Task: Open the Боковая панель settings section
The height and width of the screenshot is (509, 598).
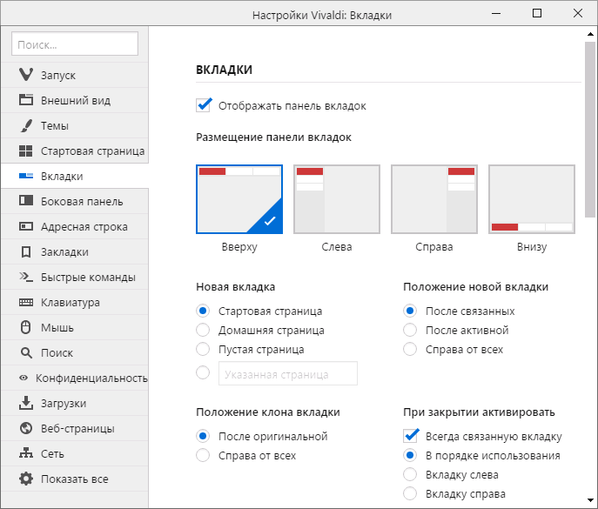Action: click(x=82, y=201)
